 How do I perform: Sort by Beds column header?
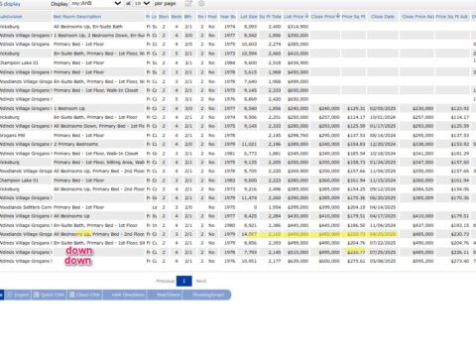click(177, 17)
